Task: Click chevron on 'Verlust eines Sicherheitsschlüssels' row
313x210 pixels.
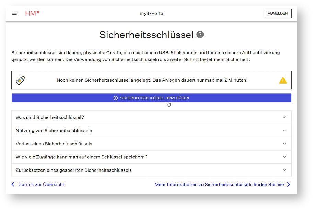Action: pos(284,144)
